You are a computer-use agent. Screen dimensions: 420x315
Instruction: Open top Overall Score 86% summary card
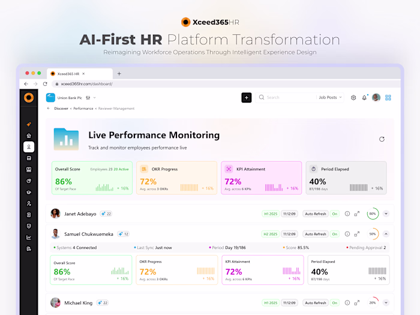92,178
